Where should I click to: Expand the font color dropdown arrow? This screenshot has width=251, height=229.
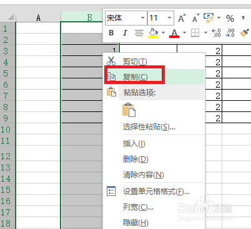[184, 32]
